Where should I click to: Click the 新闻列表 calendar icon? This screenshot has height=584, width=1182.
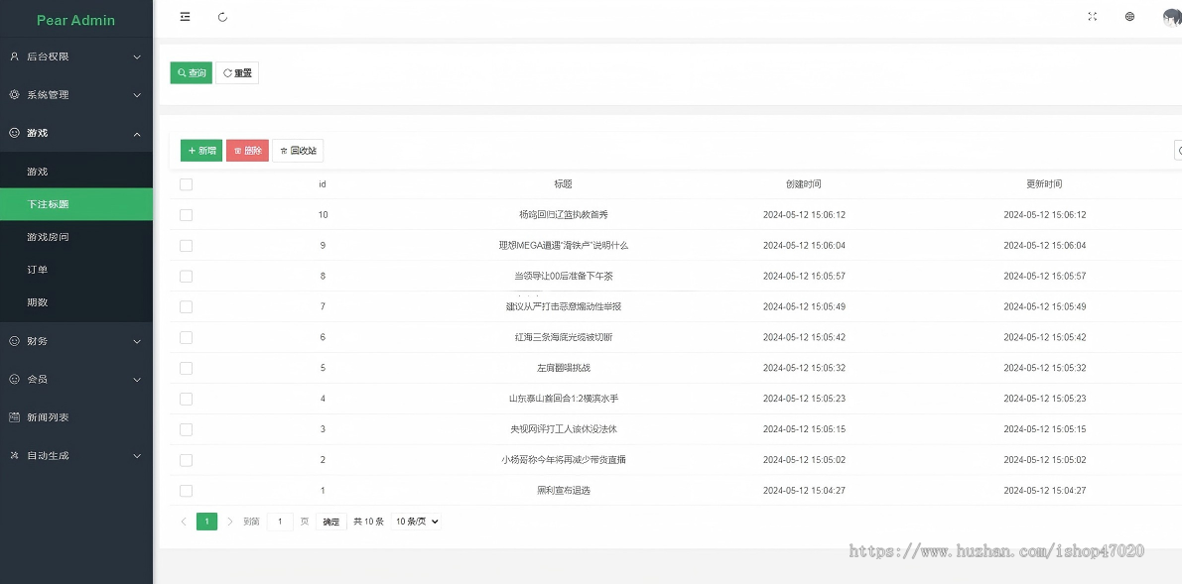point(14,416)
